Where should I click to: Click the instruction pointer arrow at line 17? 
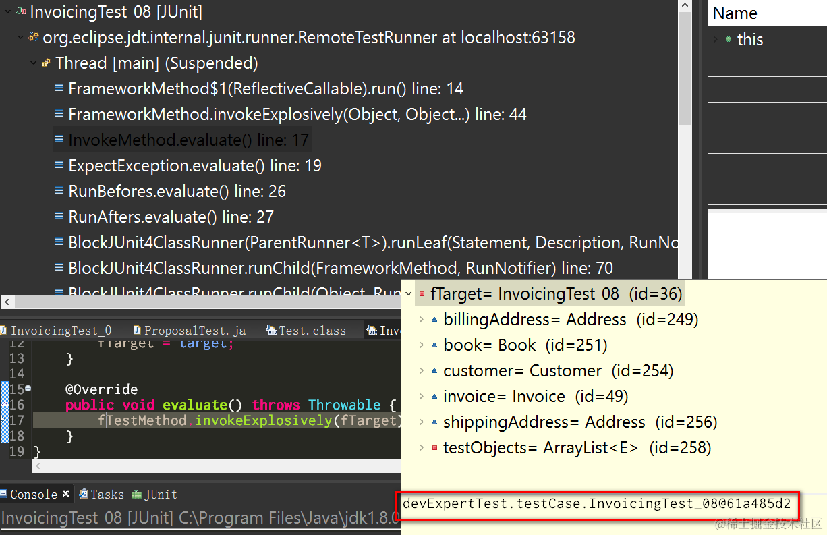point(3,420)
